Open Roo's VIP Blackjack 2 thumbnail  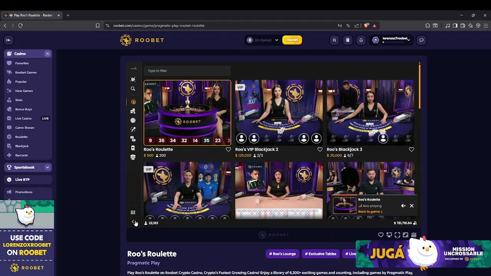pyautogui.click(x=279, y=112)
